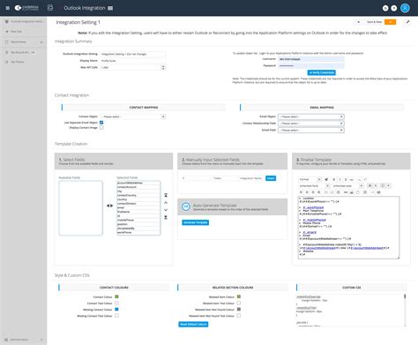
Task: Insert image in template editor
Action: (352, 192)
